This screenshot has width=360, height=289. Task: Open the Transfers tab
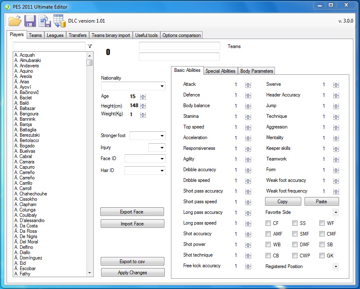(x=78, y=35)
